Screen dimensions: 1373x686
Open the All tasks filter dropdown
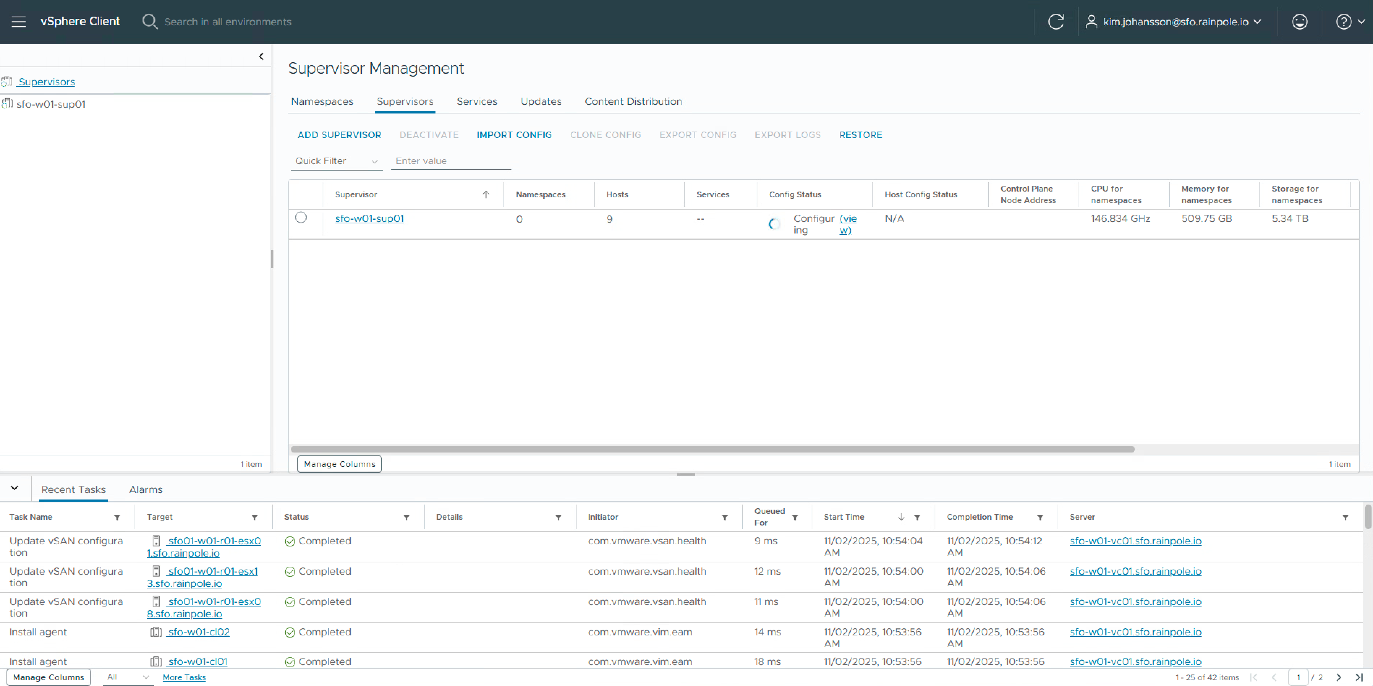(x=127, y=677)
